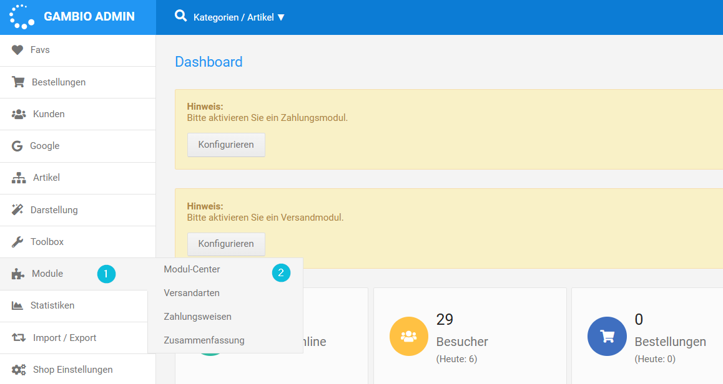The height and width of the screenshot is (384, 723).
Task: Click the search magnifier icon
Action: click(181, 16)
